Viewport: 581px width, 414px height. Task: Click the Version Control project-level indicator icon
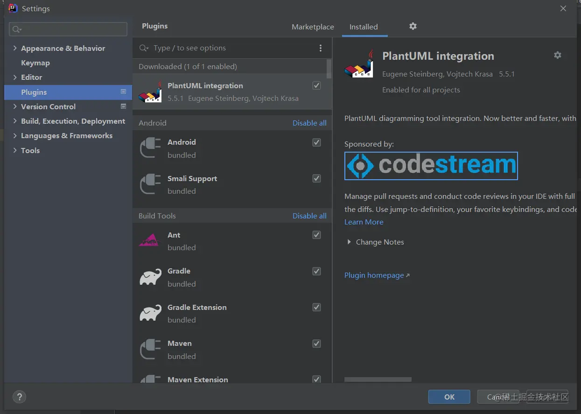(x=123, y=106)
